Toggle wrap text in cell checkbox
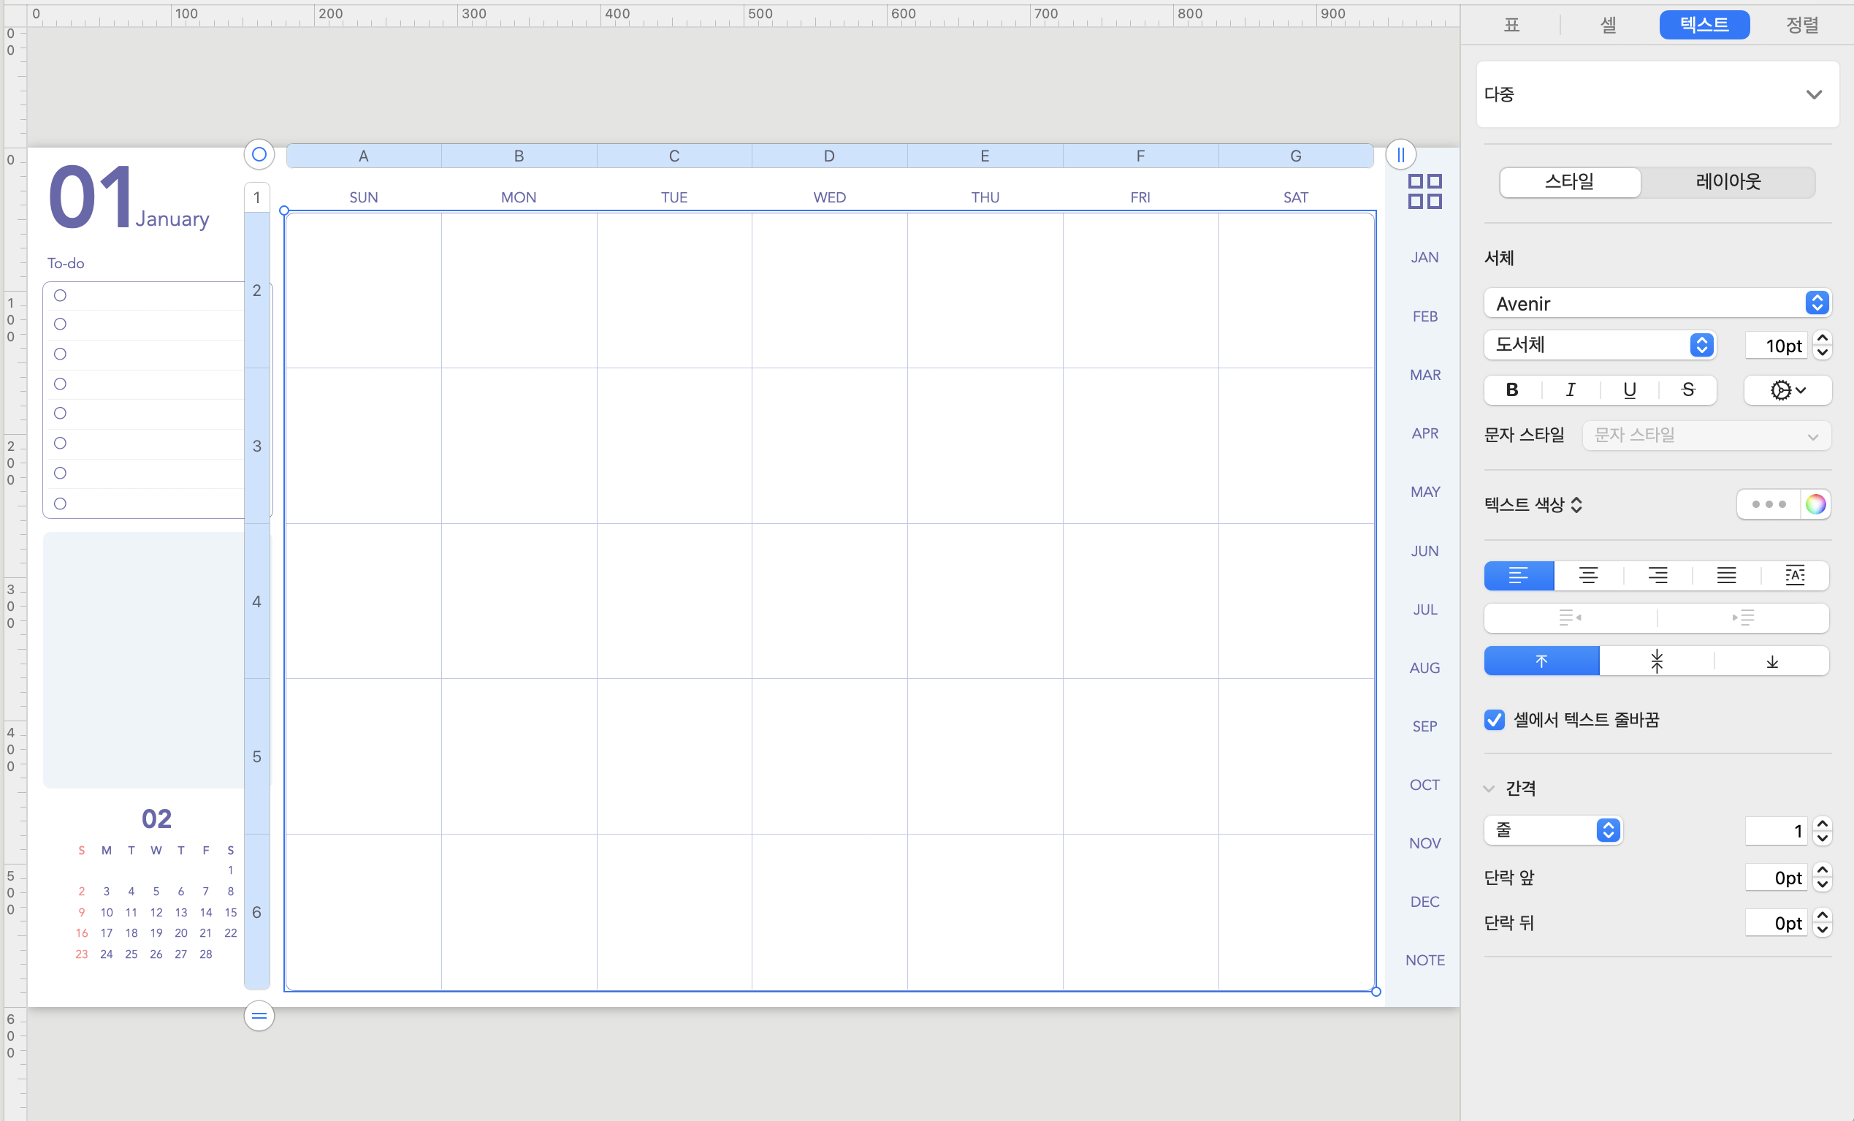This screenshot has height=1121, width=1854. [x=1495, y=720]
